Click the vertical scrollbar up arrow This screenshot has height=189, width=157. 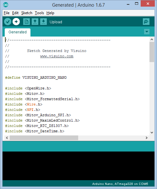(152, 39)
